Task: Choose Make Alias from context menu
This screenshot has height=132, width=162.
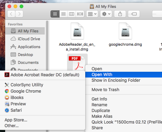Action: [x=124, y=116]
